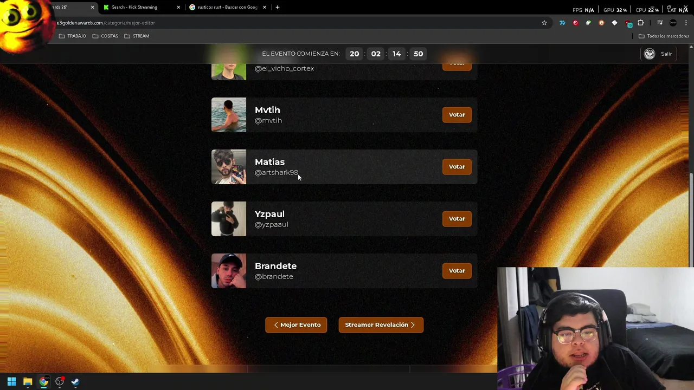Click the countdown seconds value 50
694x390 pixels.
pyautogui.click(x=418, y=54)
